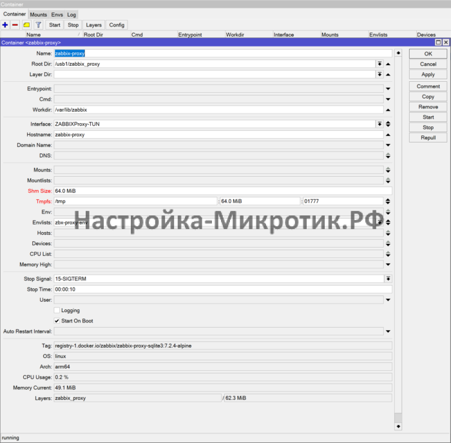Click the Workdir /var/lib/zabbix field
Screen dimensions: 451x443
[x=218, y=110]
